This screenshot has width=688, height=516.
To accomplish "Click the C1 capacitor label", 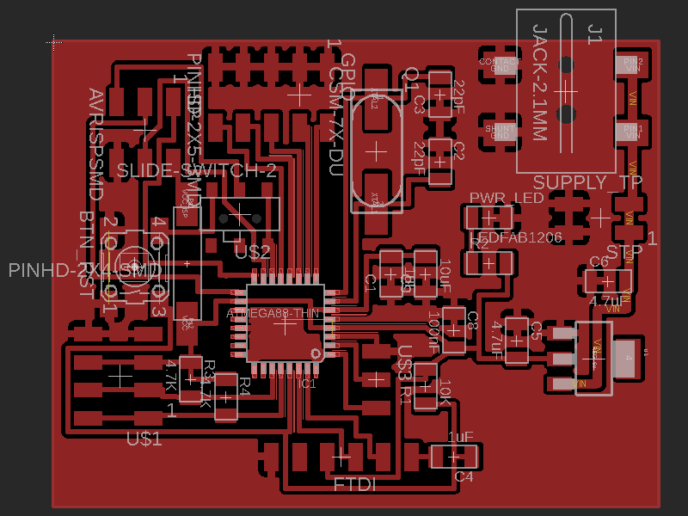I will click(371, 283).
